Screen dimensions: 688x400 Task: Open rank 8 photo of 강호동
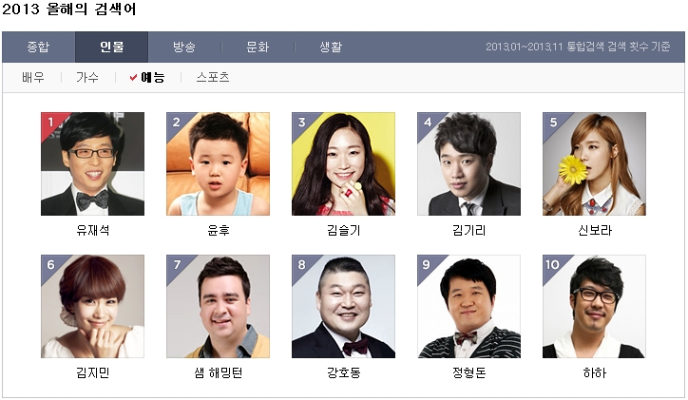pos(344,306)
